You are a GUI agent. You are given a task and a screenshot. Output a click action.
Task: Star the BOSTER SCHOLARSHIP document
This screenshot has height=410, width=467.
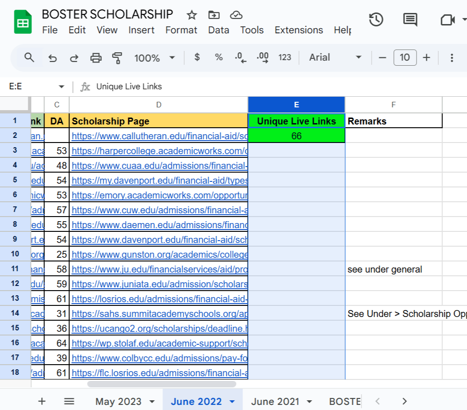click(x=192, y=15)
